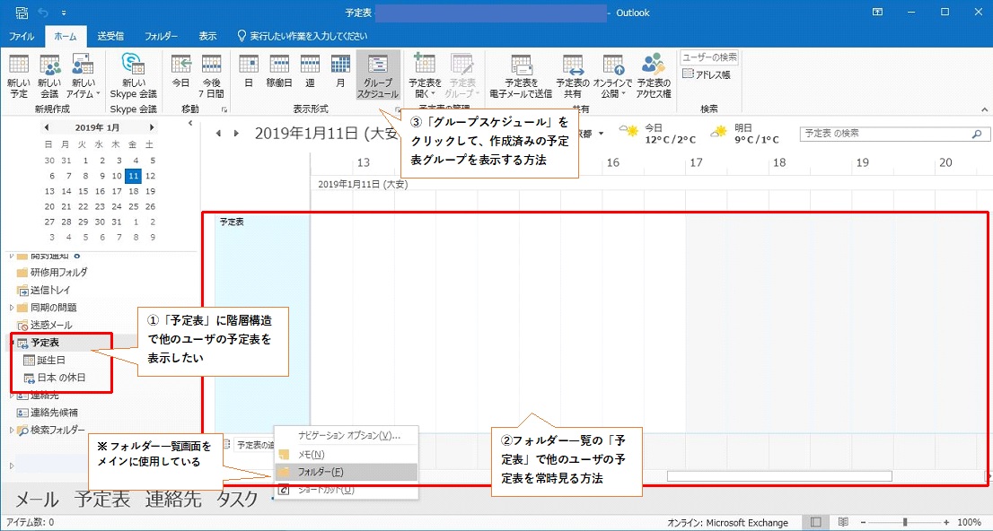
Task: Open the アドレス帳 address book
Action: [706, 74]
